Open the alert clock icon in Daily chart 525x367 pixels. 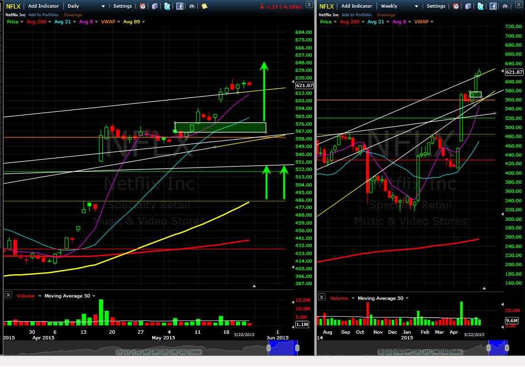tap(143, 6)
